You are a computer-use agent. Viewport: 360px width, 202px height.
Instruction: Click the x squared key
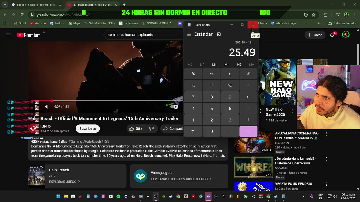[211, 85]
